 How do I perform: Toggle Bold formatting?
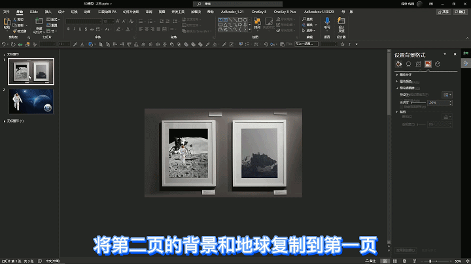(69, 29)
